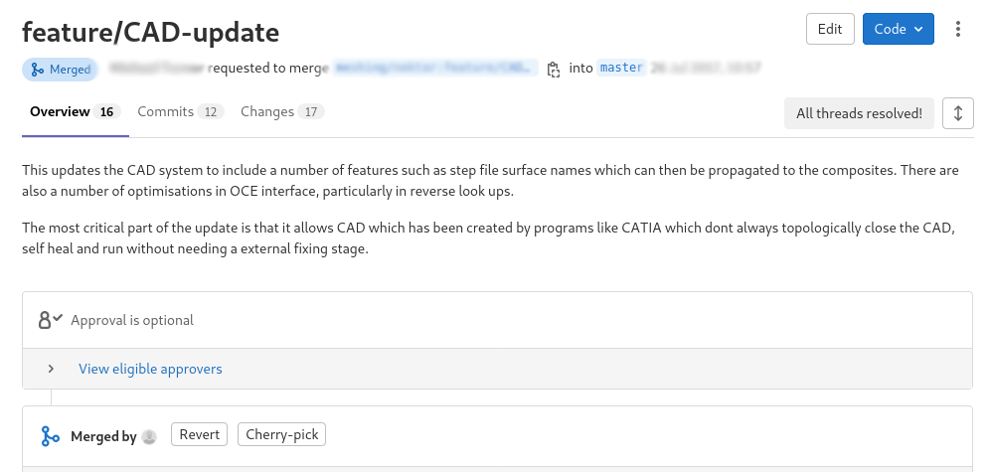Open the blurred source branch link
Screen dimensions: 990x472
[x=436, y=69]
